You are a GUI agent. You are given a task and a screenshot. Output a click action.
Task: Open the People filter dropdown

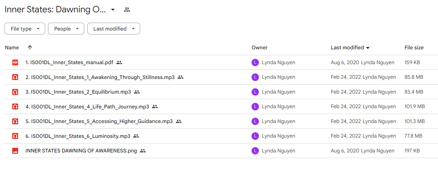point(66,29)
